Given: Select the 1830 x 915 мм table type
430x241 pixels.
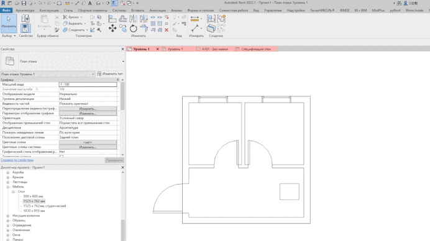Looking at the screenshot, I should click(34, 211).
